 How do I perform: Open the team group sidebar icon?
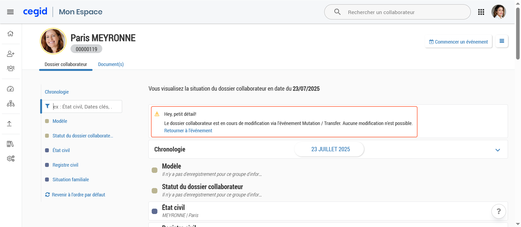point(11,68)
